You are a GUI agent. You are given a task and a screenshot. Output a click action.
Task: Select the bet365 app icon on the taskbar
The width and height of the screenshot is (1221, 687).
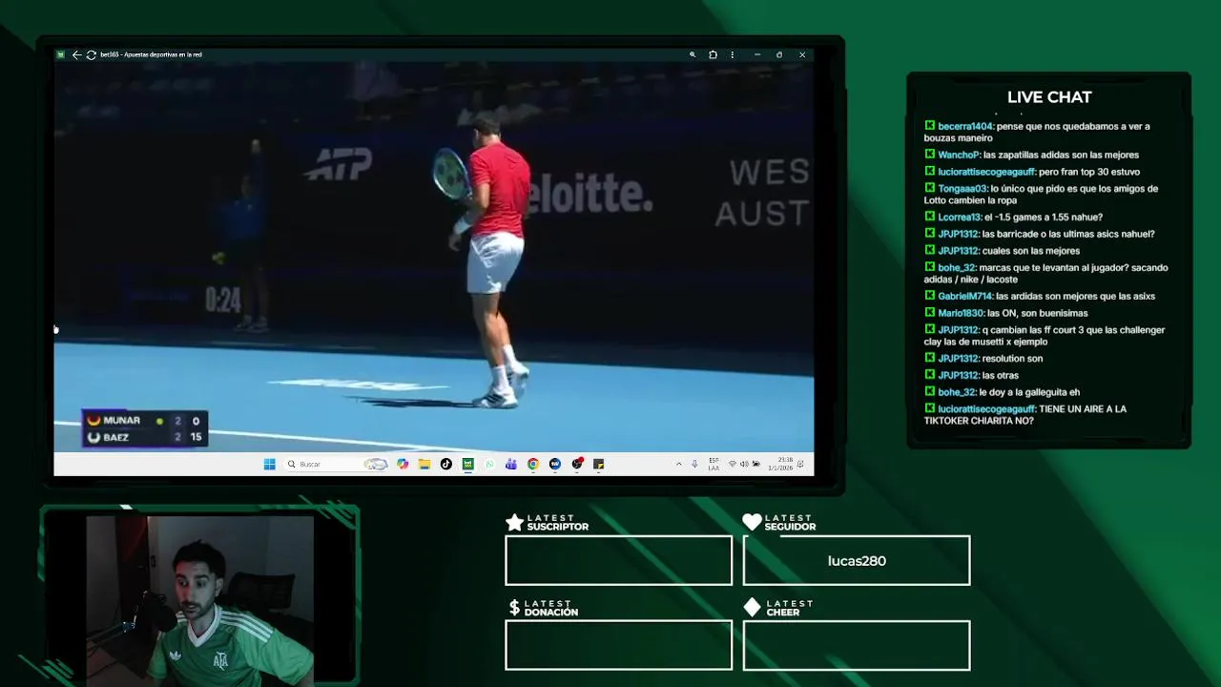467,464
